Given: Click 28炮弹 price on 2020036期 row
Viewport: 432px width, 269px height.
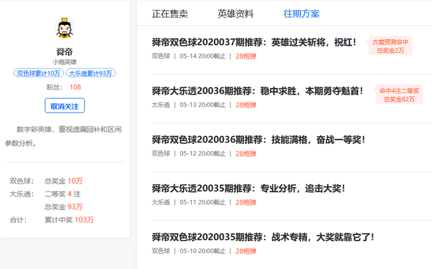Looking at the screenshot, I should tap(246, 154).
